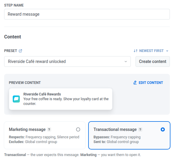Viewport: 174px width, 159px height.
Task: Click the Preset label text
Action: point(11,51)
